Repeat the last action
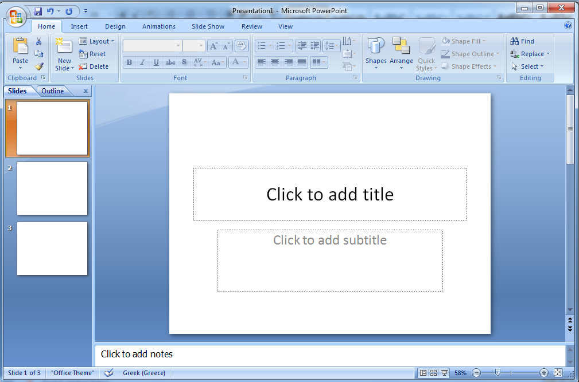579x382 pixels. pyautogui.click(x=69, y=11)
